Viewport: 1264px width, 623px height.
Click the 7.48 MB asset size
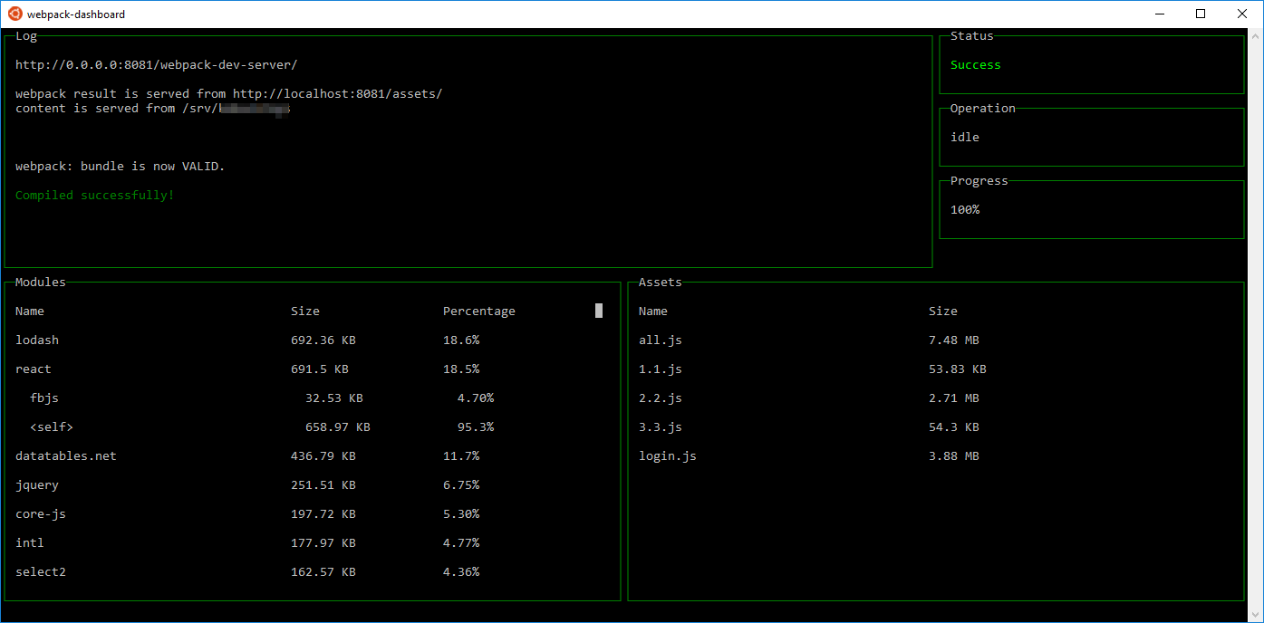(x=954, y=340)
